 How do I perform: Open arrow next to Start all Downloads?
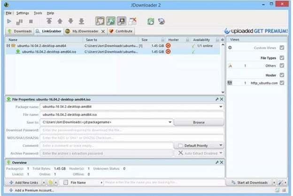click(x=274, y=182)
